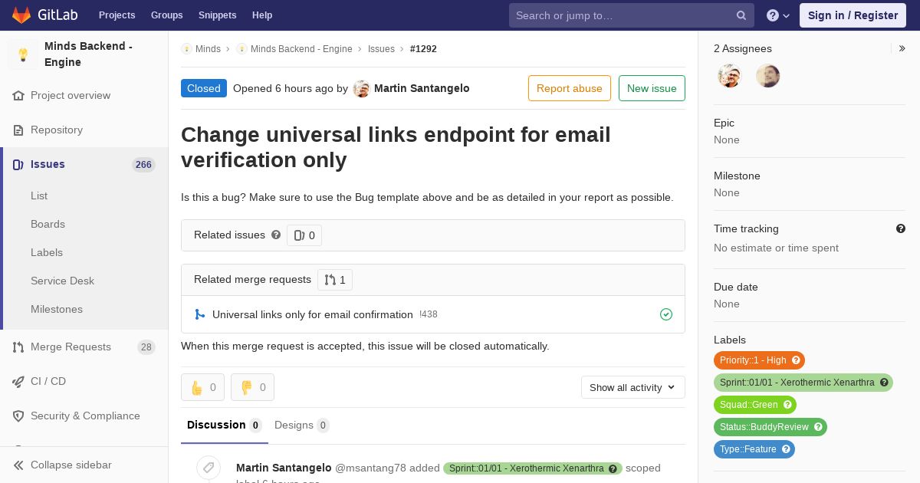Click help icon on Squad::Green label

click(788, 405)
